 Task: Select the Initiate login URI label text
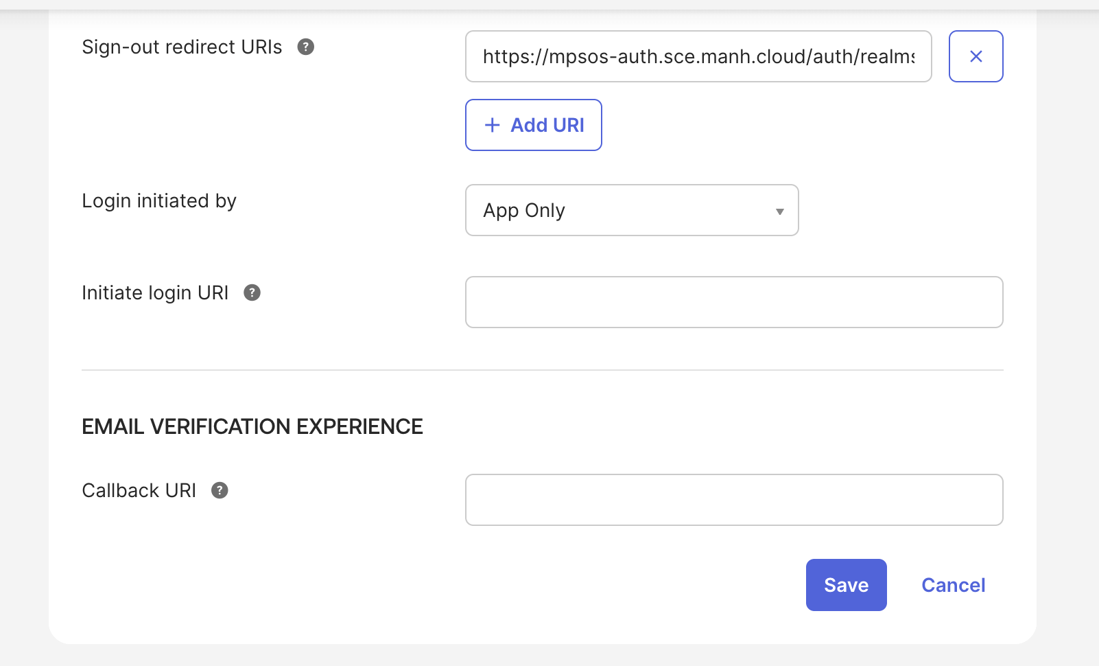pos(155,292)
